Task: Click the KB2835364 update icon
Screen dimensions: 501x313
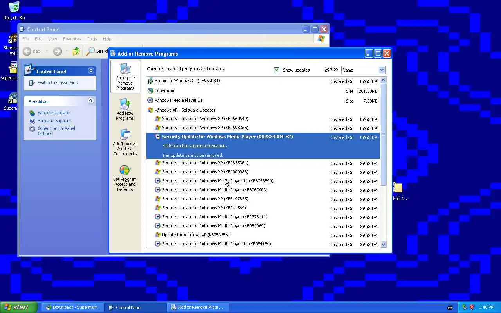Action: [x=158, y=163]
